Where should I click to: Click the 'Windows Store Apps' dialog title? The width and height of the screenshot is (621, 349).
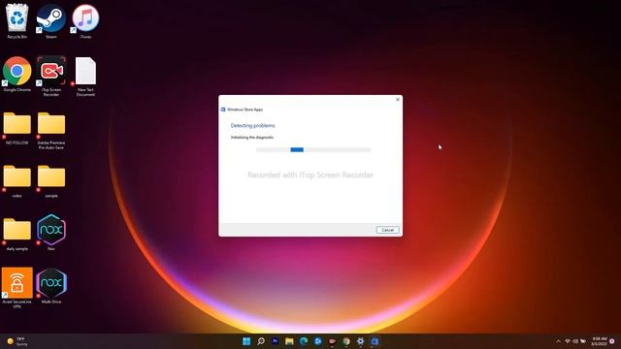click(x=245, y=110)
